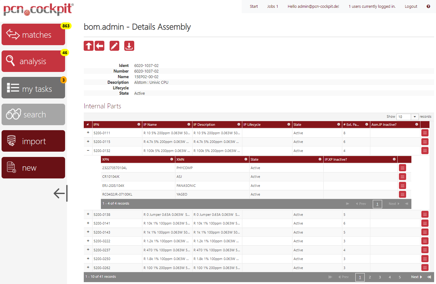Open the matches sidebar menu
This screenshot has height=284, width=436.
33,35
